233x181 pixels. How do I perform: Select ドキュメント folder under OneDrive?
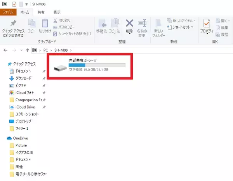(x=23, y=159)
